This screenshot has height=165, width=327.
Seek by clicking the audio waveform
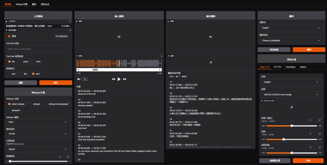click(x=119, y=63)
